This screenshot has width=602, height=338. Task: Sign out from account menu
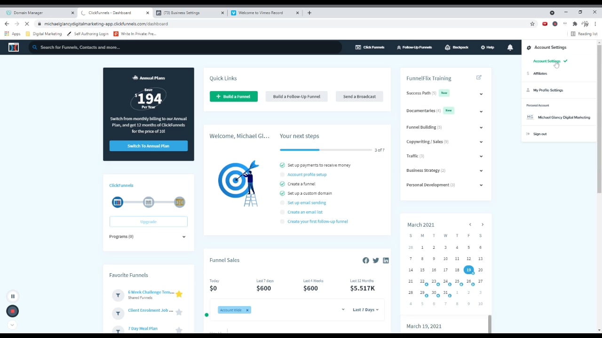(540, 134)
